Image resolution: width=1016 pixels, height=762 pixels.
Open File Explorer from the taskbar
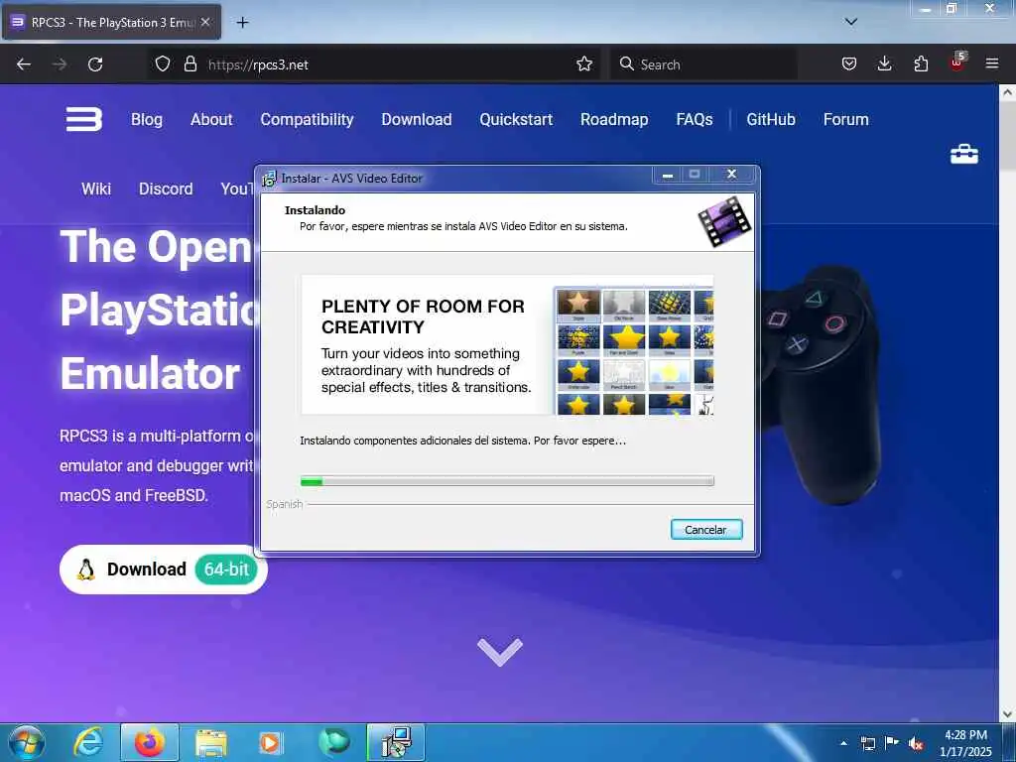pyautogui.click(x=211, y=743)
